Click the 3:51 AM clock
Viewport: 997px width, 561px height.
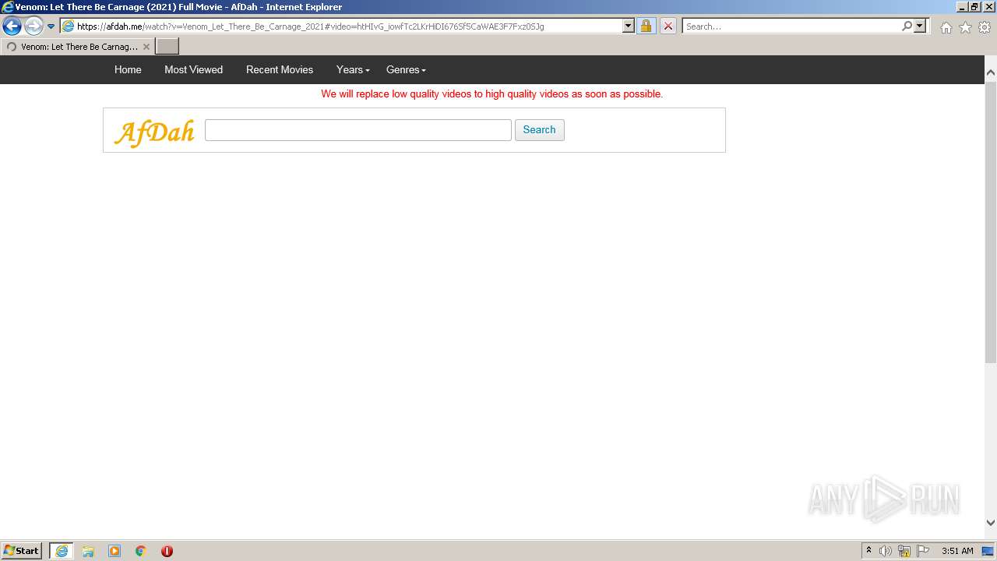coord(957,551)
